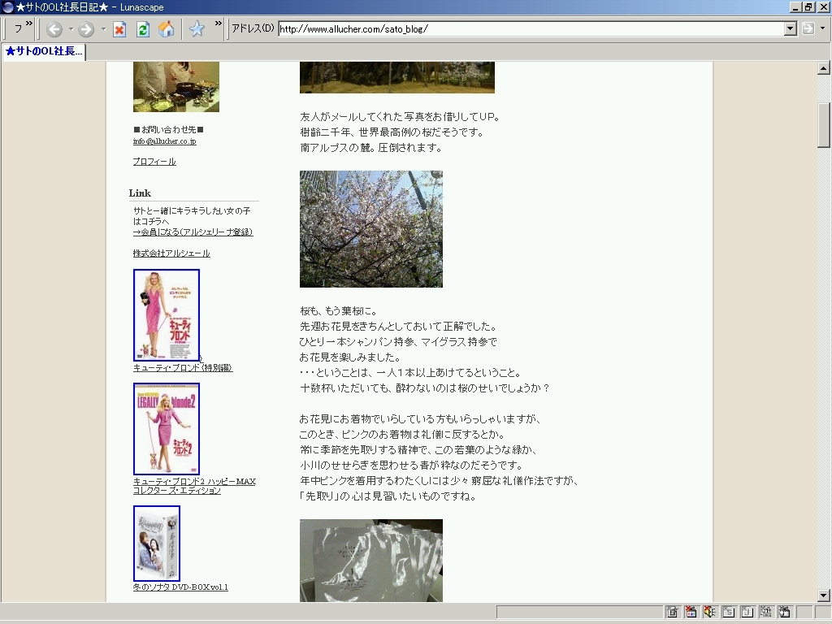Screen dimensions: 832x624
Task: Click the キューティ・ブロンド pink DVD cover thumbnail
Action: click(x=167, y=315)
